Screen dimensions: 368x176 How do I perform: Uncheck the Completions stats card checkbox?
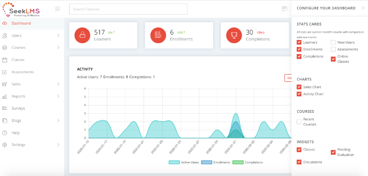(x=299, y=56)
